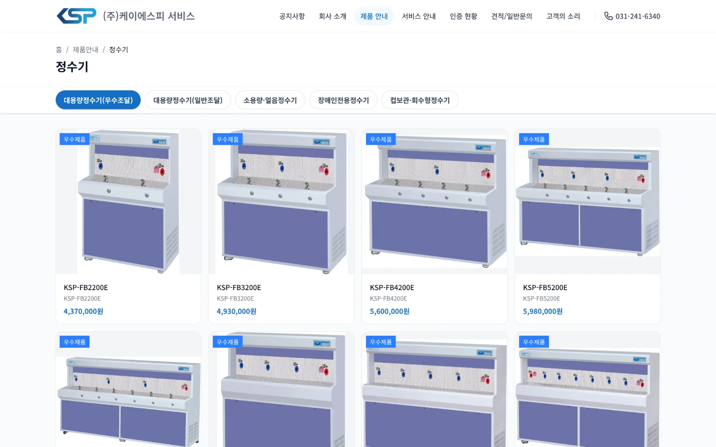
Task: Open 견적/일반문의 from the navigation
Action: pos(511,16)
